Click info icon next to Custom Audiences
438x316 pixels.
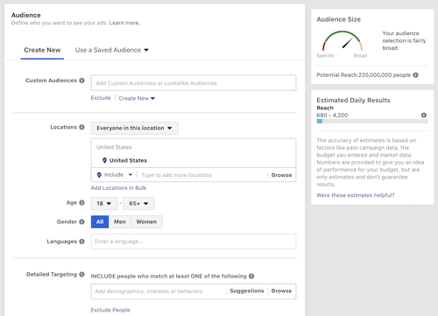pos(81,81)
